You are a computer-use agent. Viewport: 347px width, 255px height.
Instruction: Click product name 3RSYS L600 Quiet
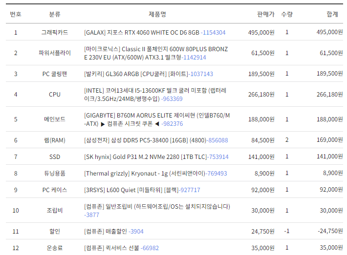tap(131, 190)
